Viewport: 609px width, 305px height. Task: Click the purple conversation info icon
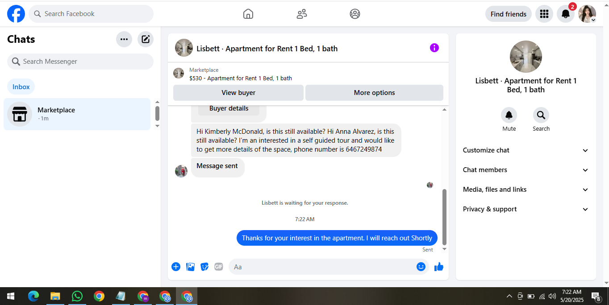tap(434, 48)
